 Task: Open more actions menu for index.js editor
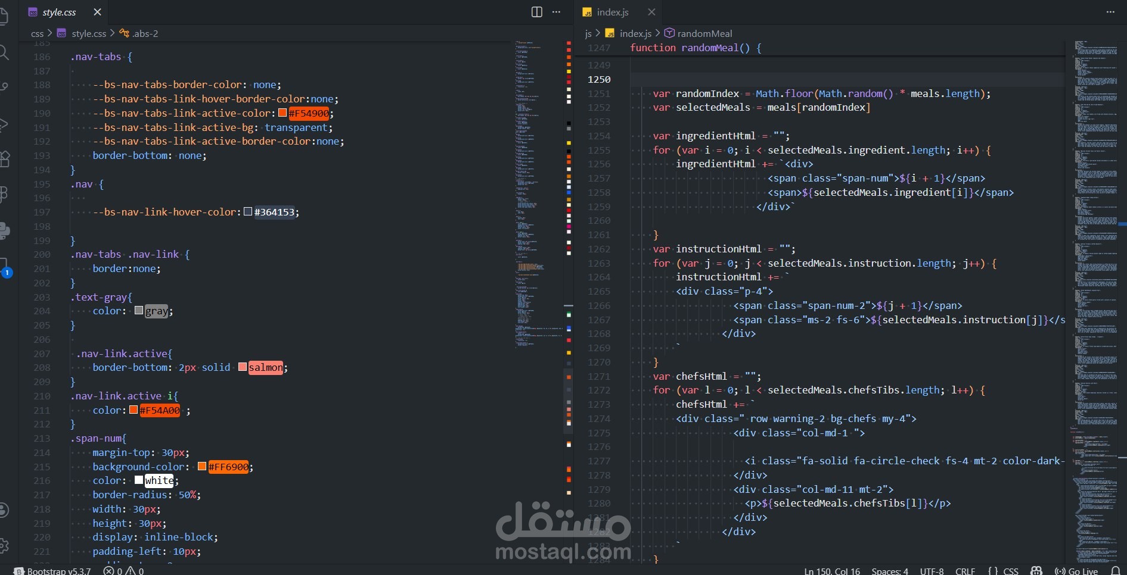[x=1112, y=12]
